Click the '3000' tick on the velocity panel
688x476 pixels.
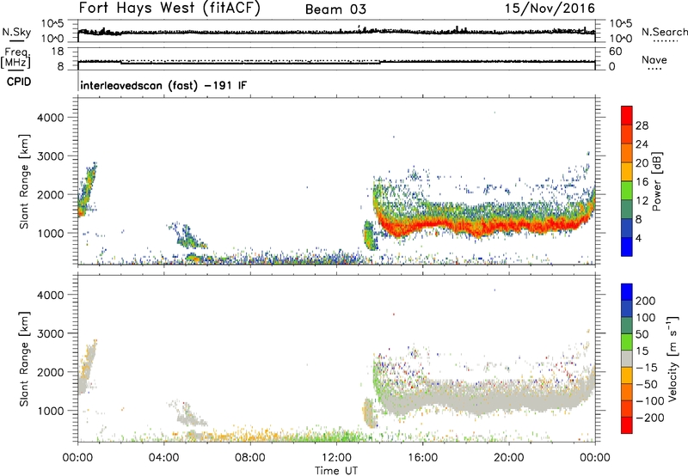50,333
